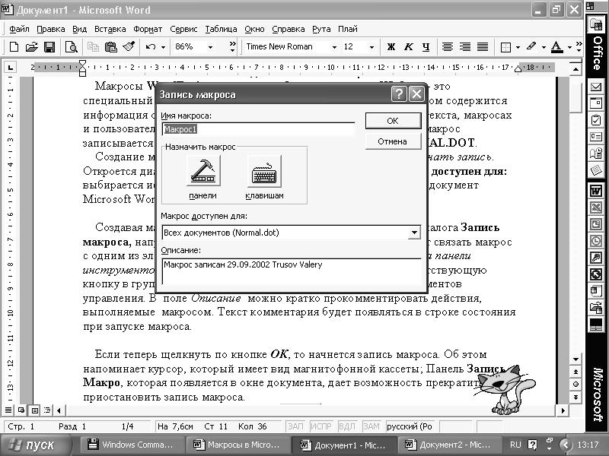Click the Paste clipboard icon

click(x=110, y=47)
